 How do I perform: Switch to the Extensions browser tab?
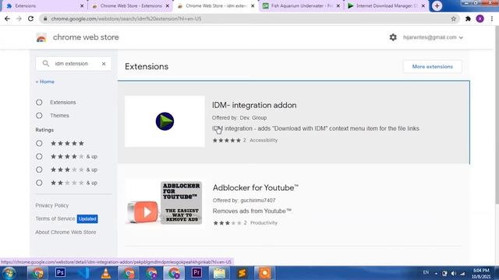[x=44, y=5]
